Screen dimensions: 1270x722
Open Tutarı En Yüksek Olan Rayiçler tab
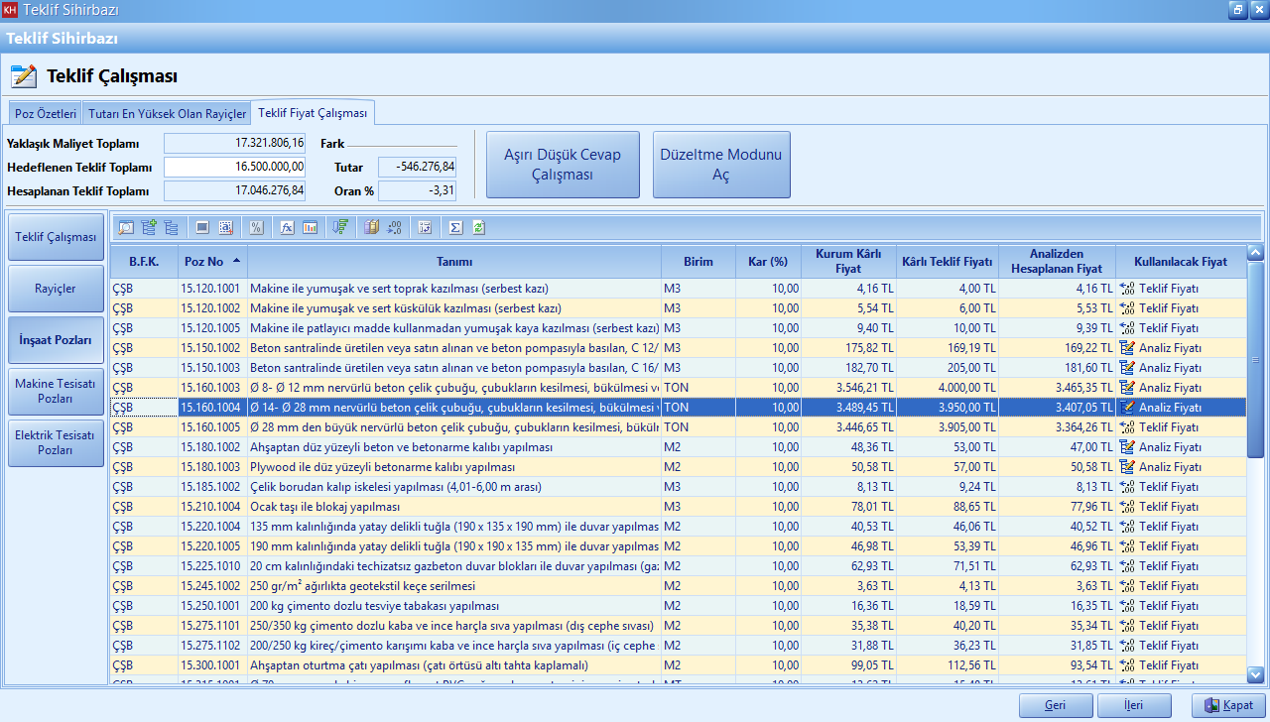166,114
